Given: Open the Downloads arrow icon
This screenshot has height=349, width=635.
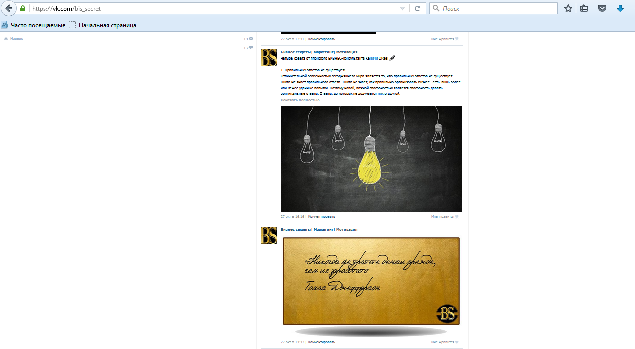Looking at the screenshot, I should pos(620,8).
